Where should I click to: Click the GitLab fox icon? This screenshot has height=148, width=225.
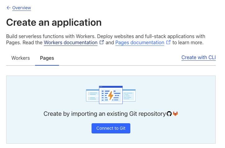click(x=175, y=114)
